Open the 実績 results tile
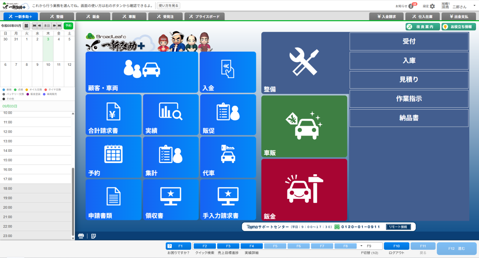479x258 pixels. pyautogui.click(x=171, y=115)
